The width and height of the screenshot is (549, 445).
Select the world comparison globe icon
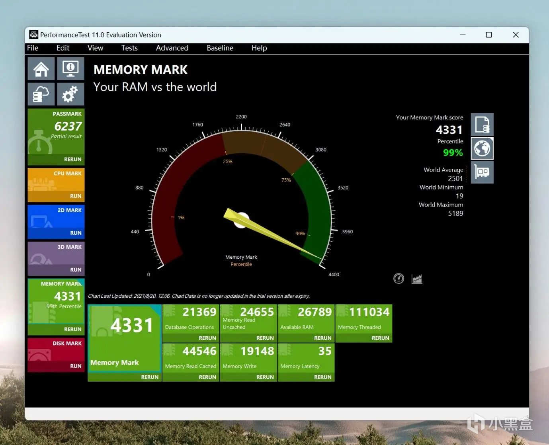tap(482, 148)
